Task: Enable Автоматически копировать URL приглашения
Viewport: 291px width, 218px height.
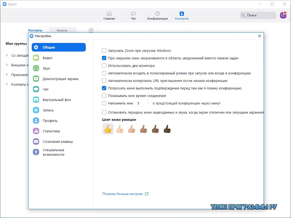Action: tap(104, 81)
